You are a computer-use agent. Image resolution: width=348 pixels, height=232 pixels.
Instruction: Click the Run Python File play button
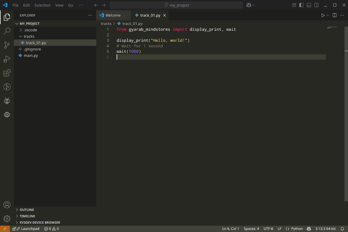[323, 15]
